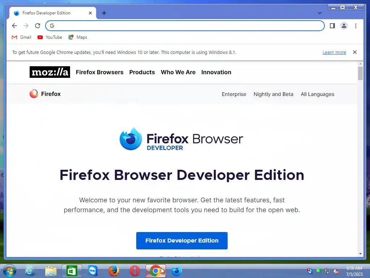
Task: Click the forward navigation arrow
Action: (26, 26)
